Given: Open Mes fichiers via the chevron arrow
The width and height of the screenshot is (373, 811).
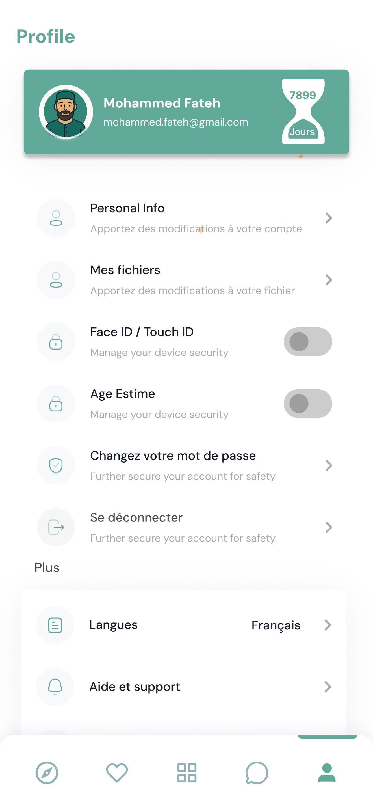Looking at the screenshot, I should click(x=329, y=280).
